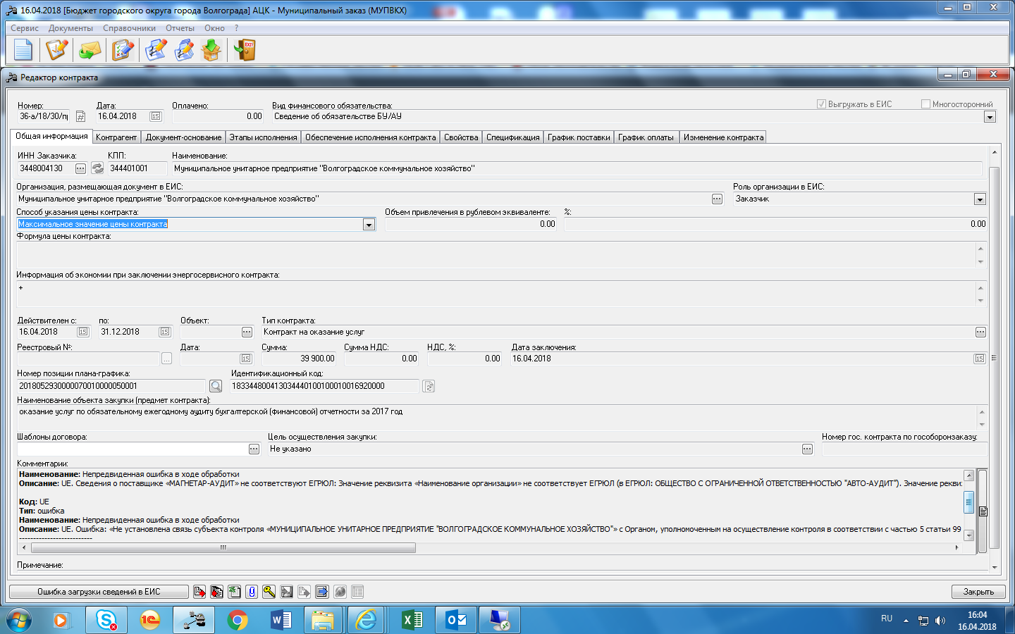Click the blank document toolbar icon
1015x634 pixels.
[x=23, y=50]
